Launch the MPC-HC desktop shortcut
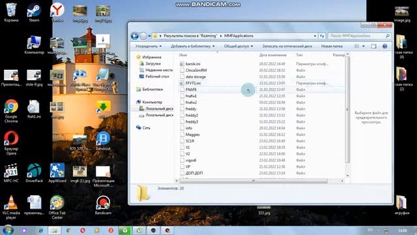The height and width of the screenshot is (235, 417). [x=11, y=172]
